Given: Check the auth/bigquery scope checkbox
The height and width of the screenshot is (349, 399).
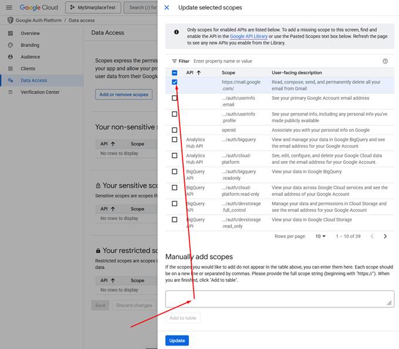Looking at the screenshot, I should tap(175, 140).
